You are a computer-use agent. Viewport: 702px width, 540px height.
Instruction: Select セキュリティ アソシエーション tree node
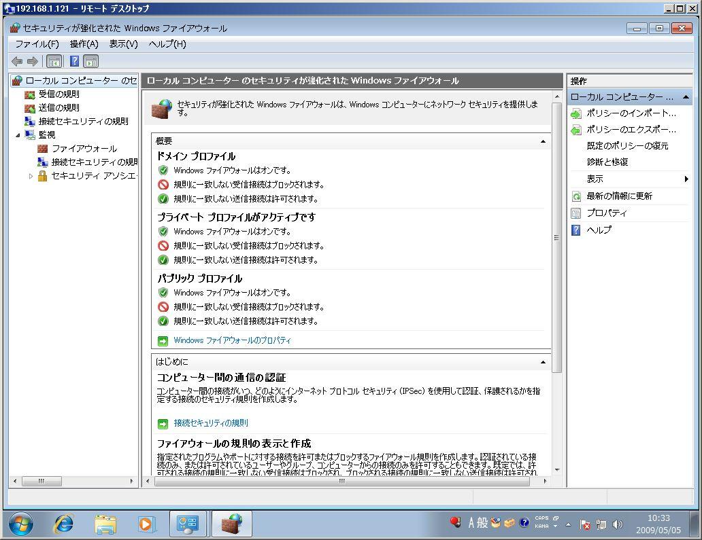click(94, 176)
